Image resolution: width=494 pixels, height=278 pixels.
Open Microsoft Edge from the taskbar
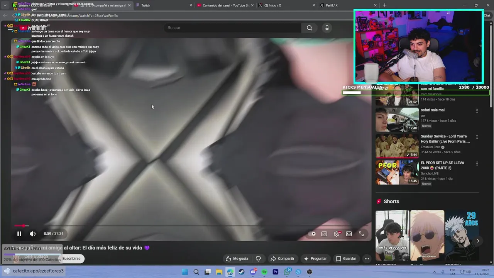(230, 272)
